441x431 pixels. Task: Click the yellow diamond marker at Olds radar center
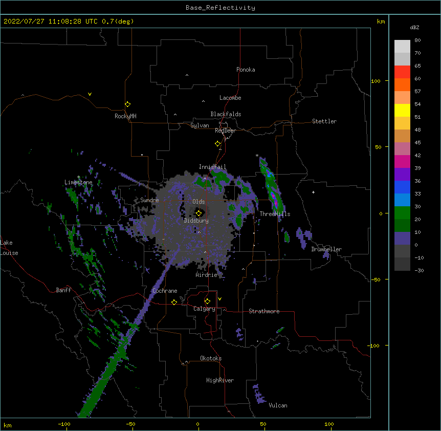[x=199, y=213]
